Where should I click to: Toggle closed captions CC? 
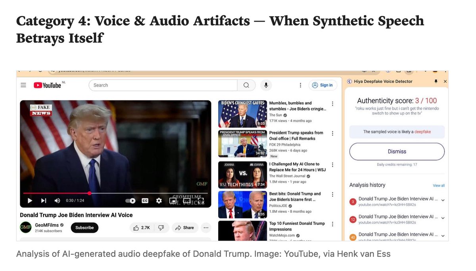click(x=145, y=200)
